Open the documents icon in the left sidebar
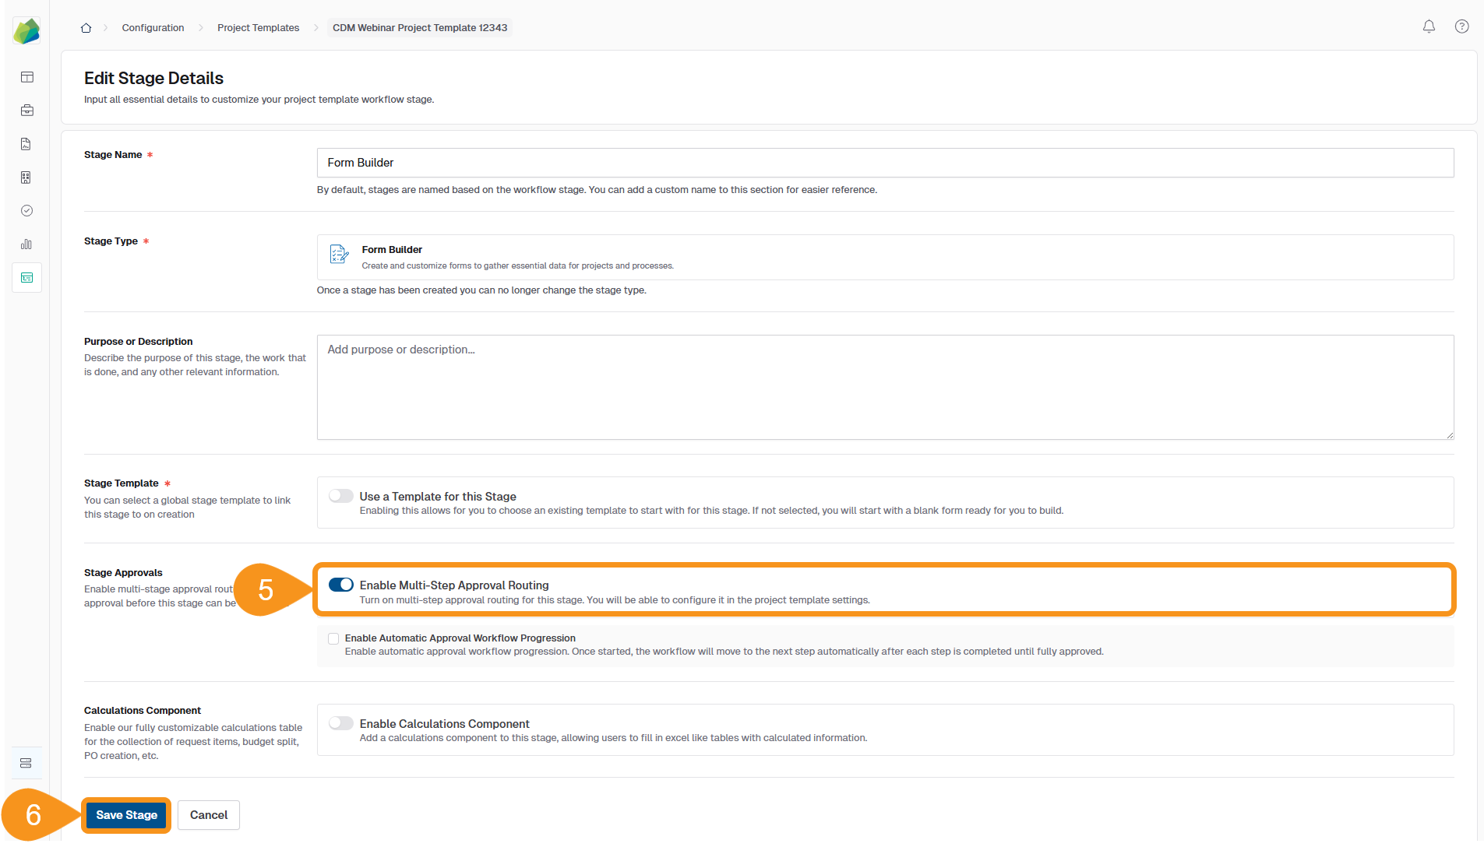The image size is (1484, 847). point(26,144)
